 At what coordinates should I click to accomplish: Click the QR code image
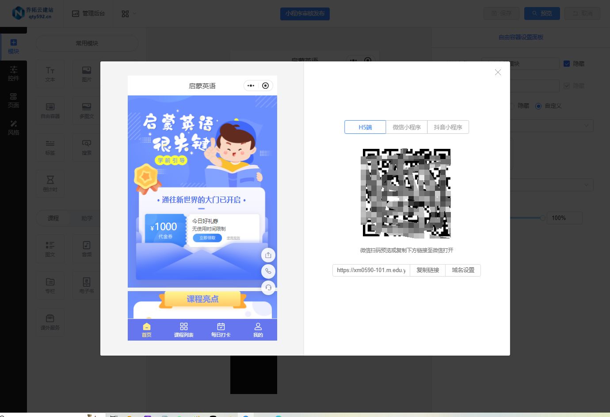[406, 193]
